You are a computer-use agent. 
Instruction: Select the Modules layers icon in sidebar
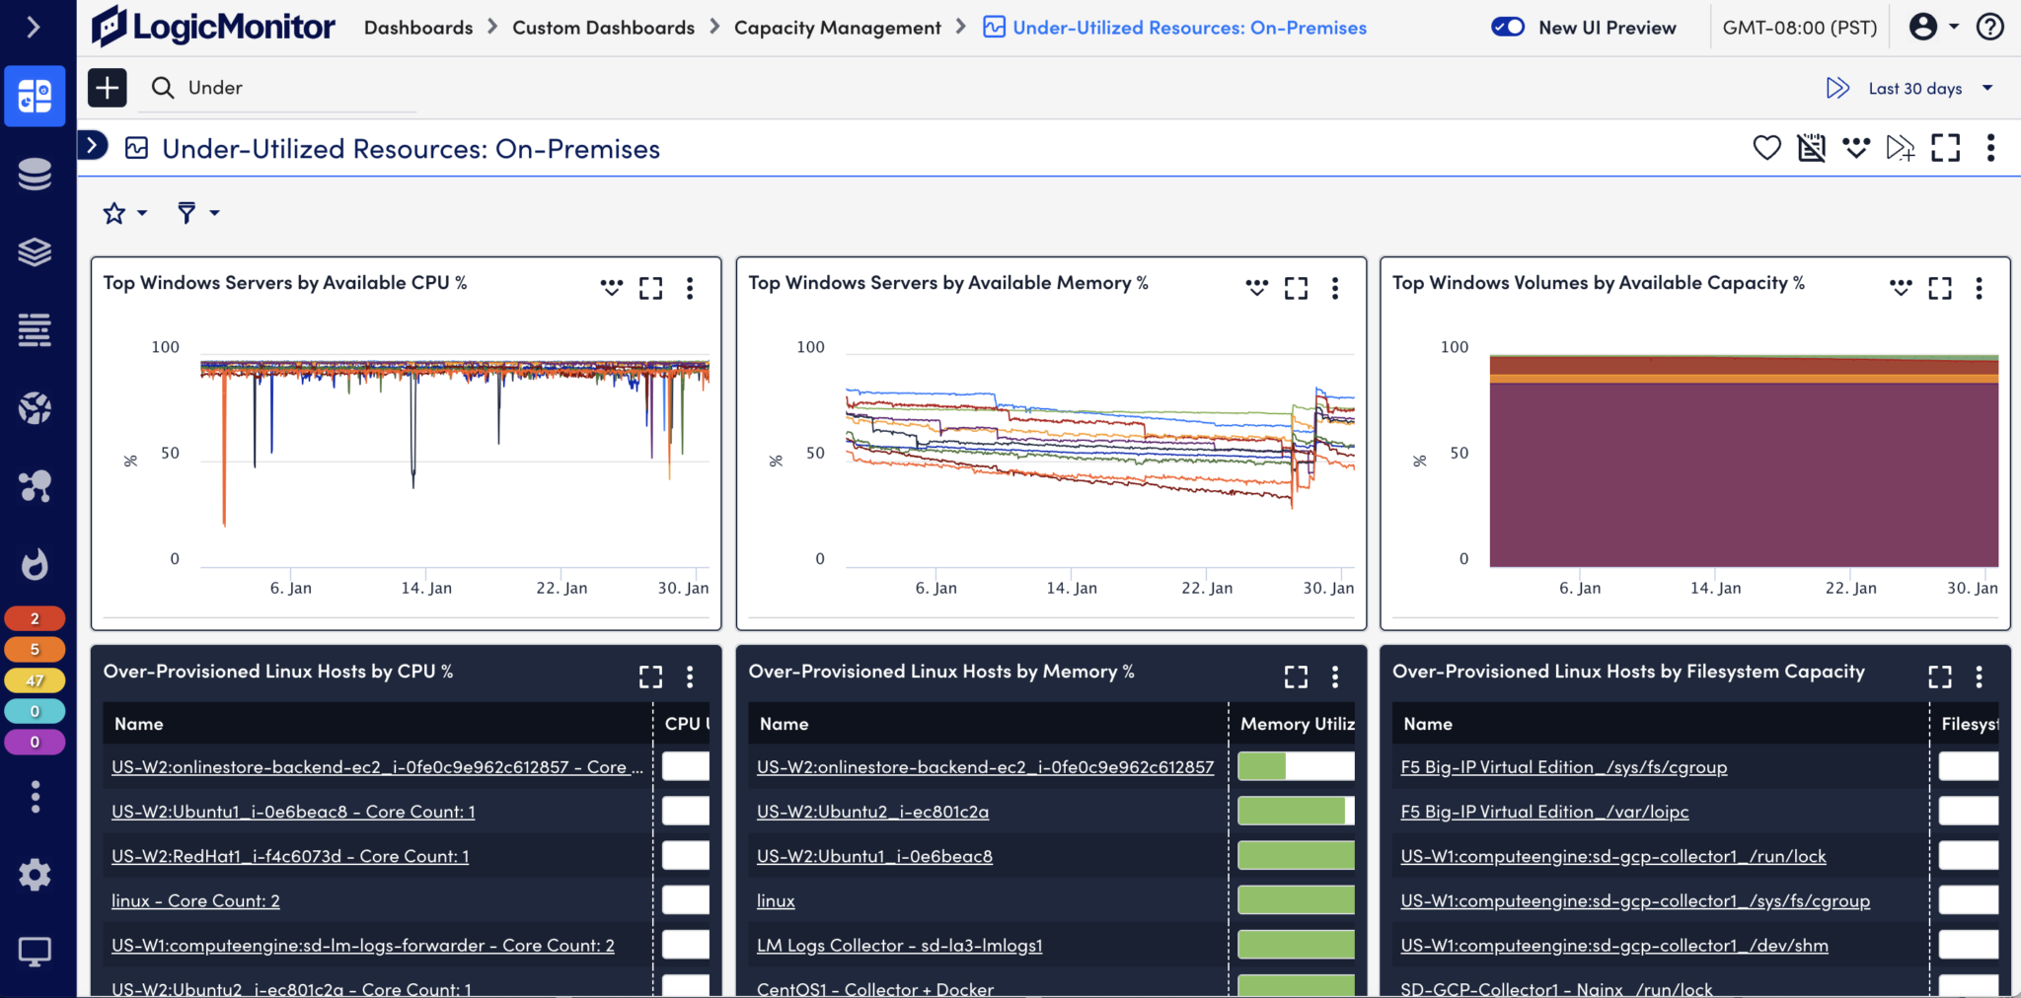35,251
